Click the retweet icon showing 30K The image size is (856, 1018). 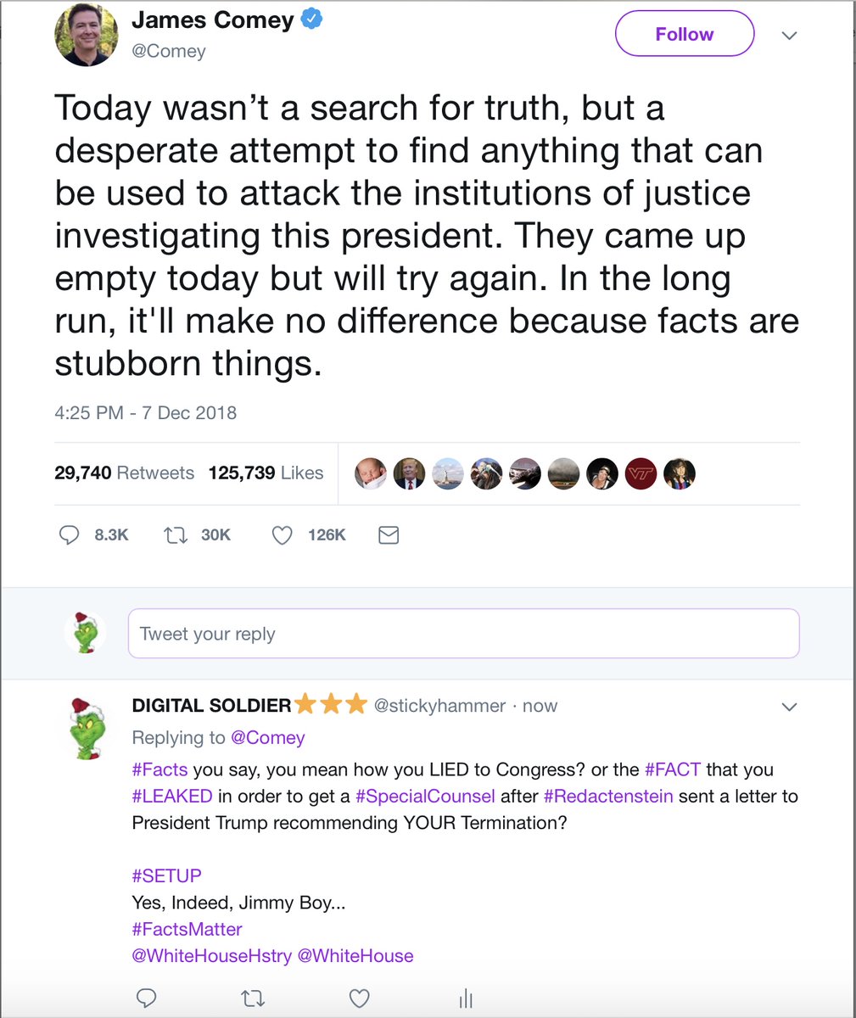176,535
